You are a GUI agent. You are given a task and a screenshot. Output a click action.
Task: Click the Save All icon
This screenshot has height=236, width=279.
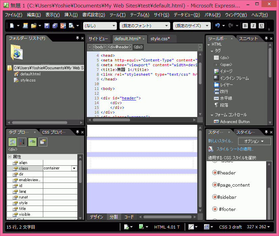coord(55,26)
